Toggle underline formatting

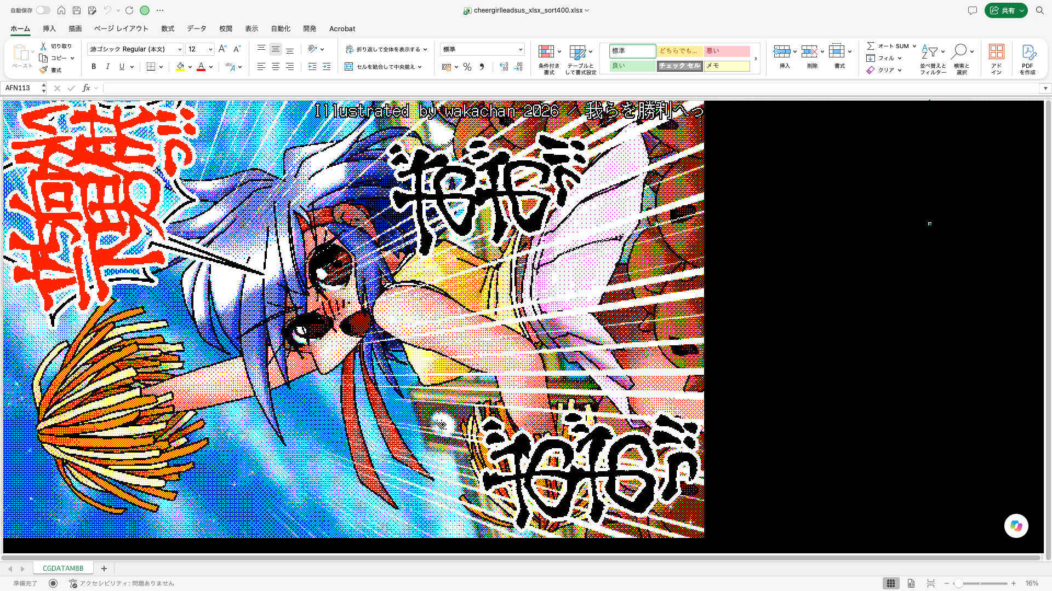click(122, 66)
